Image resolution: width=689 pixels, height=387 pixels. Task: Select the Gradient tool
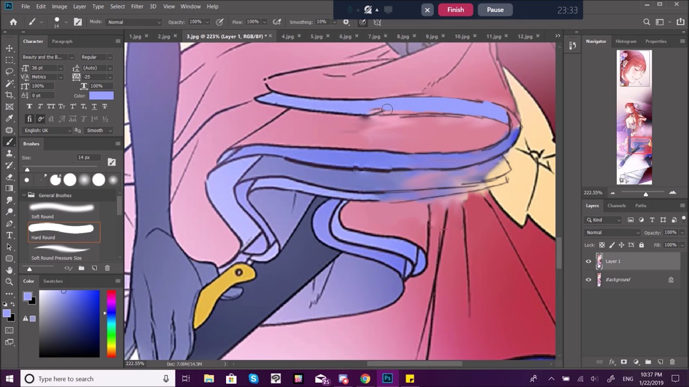(x=9, y=189)
